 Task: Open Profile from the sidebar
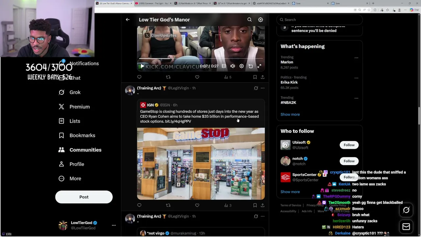click(x=71, y=164)
